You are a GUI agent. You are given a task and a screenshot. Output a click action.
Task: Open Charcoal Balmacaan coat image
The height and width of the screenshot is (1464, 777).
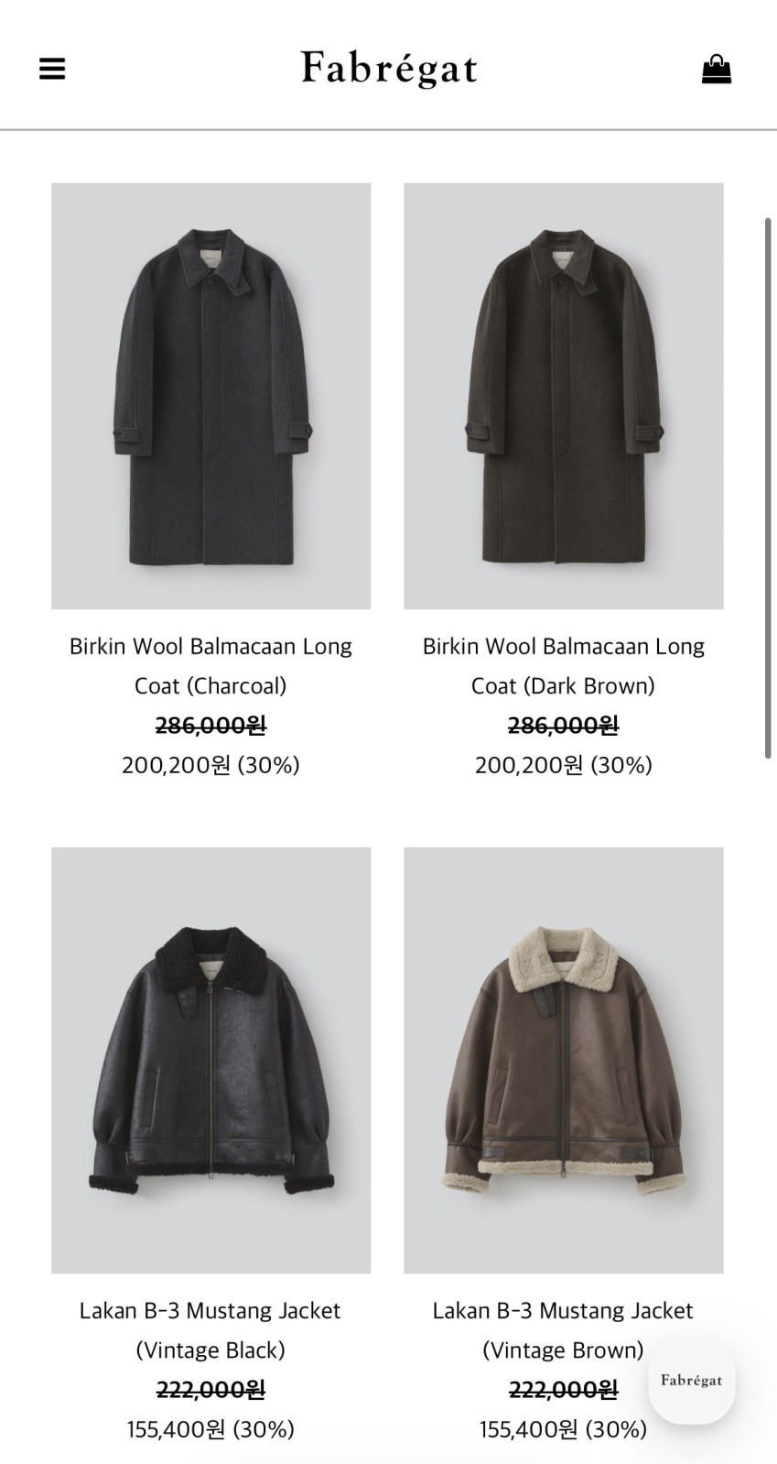click(211, 396)
